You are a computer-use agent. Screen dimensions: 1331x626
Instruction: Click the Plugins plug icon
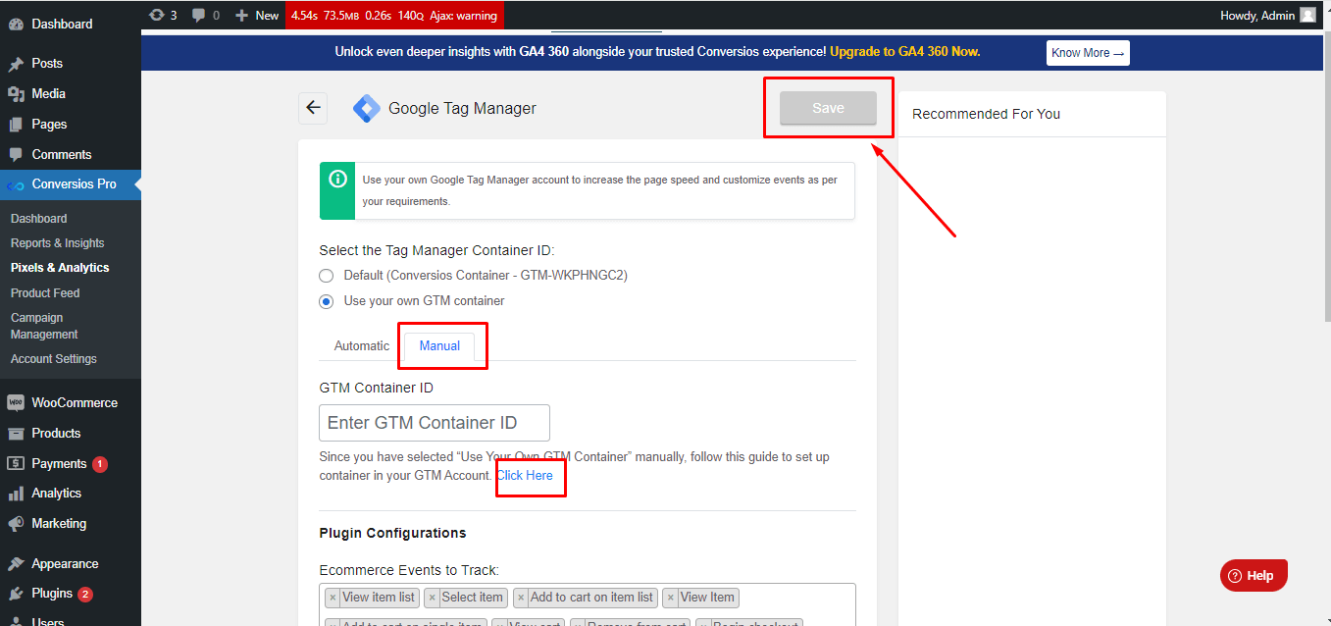click(x=16, y=594)
